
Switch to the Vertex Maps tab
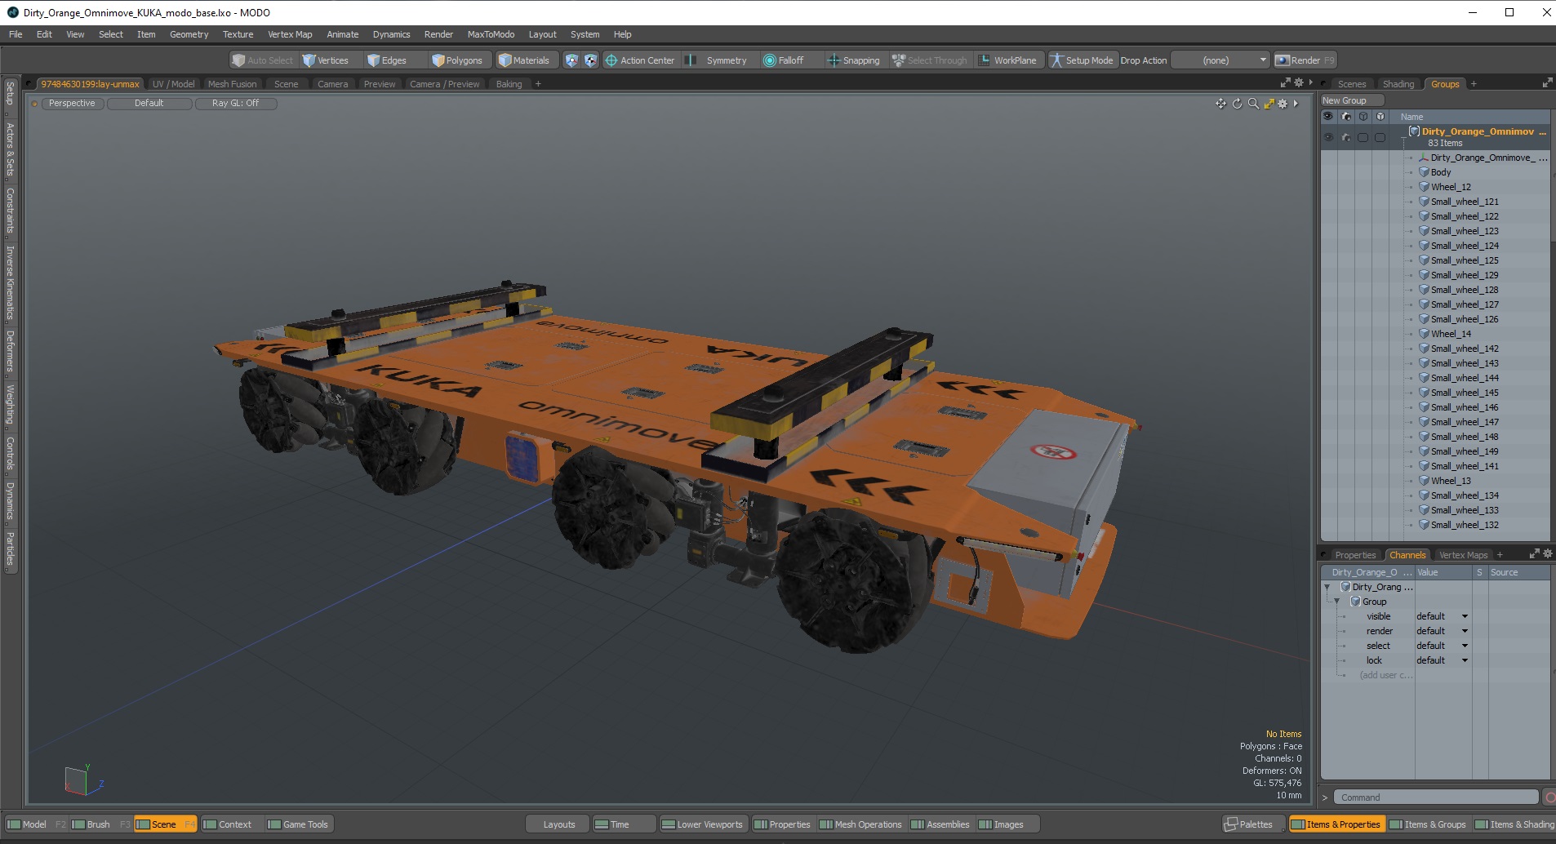tap(1463, 555)
